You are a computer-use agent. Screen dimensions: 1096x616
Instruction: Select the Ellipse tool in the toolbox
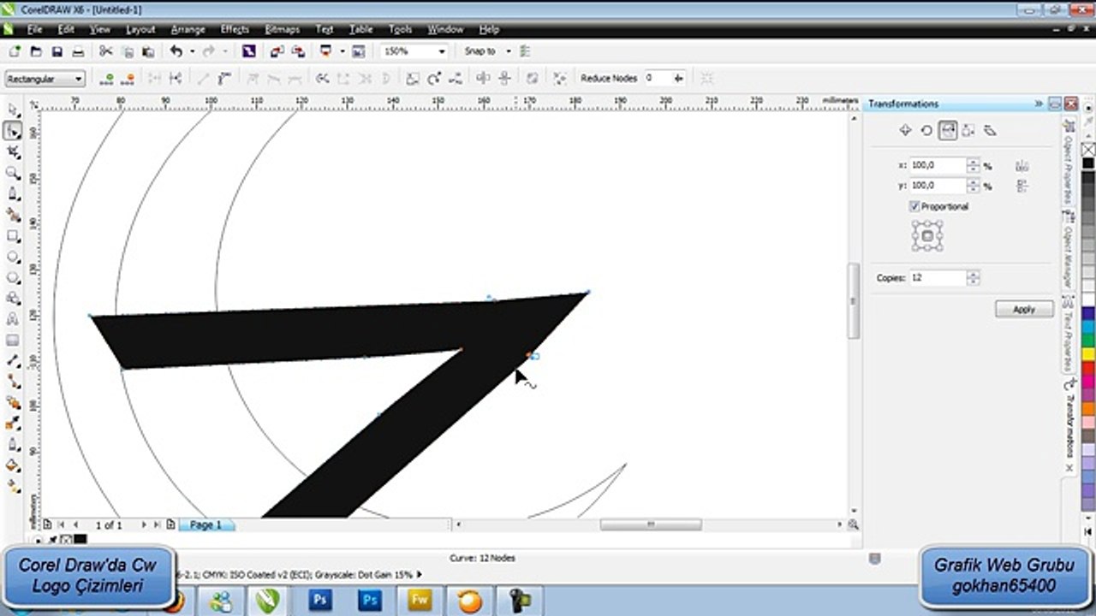[x=13, y=257]
